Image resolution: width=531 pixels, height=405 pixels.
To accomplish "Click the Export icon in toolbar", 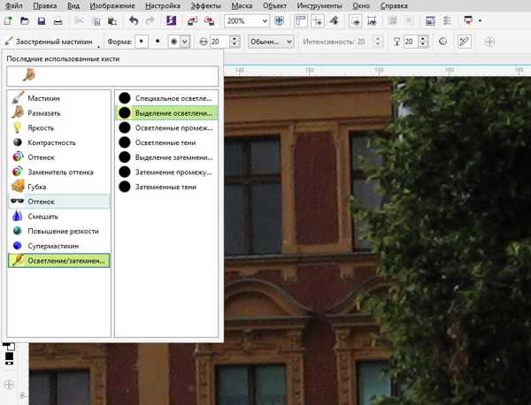I will pyautogui.click(x=209, y=21).
